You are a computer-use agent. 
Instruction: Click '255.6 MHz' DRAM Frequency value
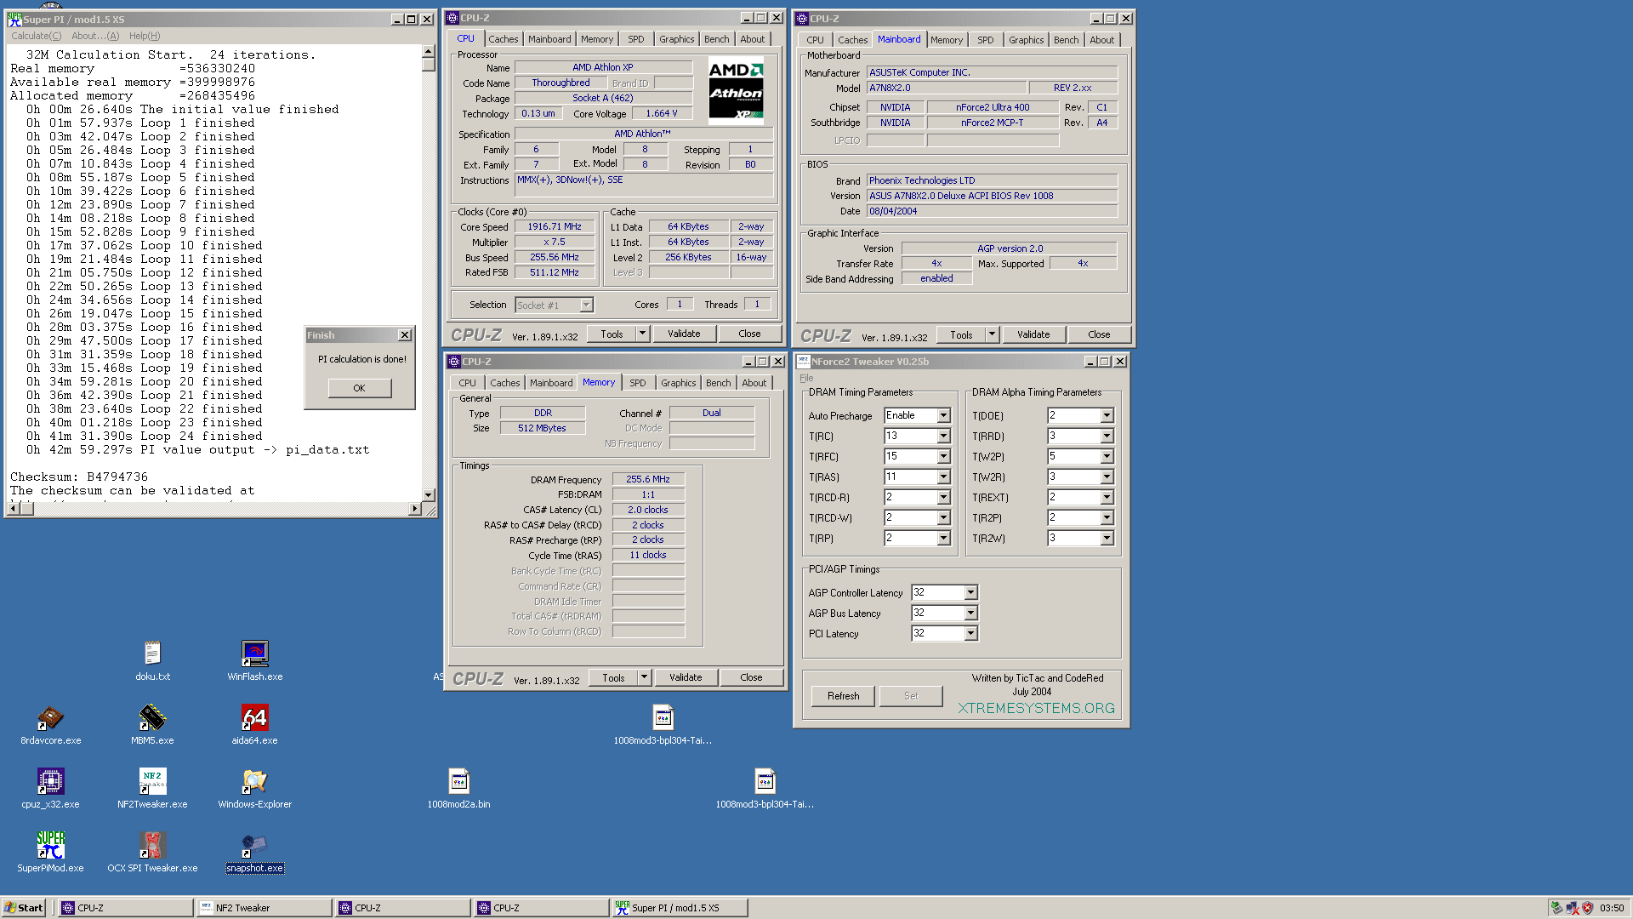(648, 479)
